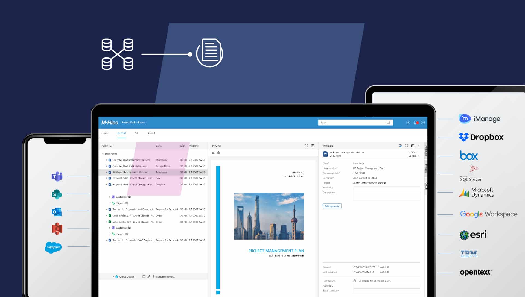Click the Add property button
Image resolution: width=525 pixels, height=297 pixels.
coord(332,206)
